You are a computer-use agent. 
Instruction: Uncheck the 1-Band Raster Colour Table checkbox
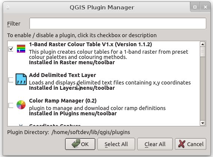click(11, 49)
